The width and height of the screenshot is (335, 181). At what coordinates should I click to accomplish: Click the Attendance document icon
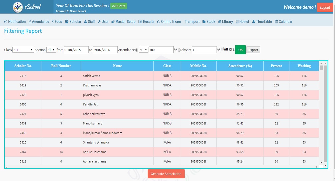(30, 22)
